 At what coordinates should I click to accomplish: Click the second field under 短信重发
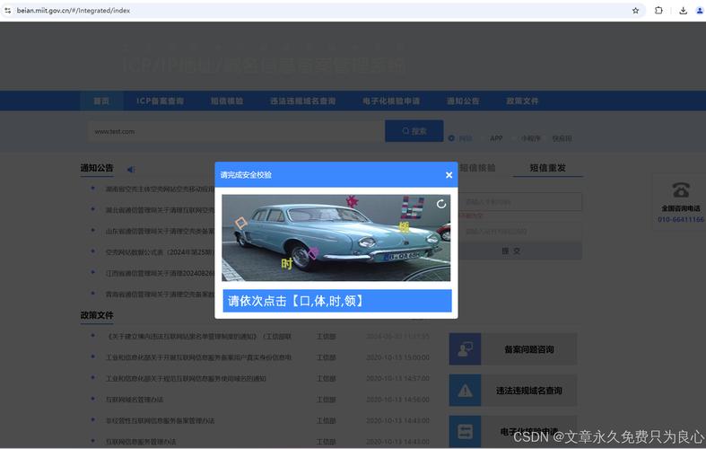coord(520,232)
